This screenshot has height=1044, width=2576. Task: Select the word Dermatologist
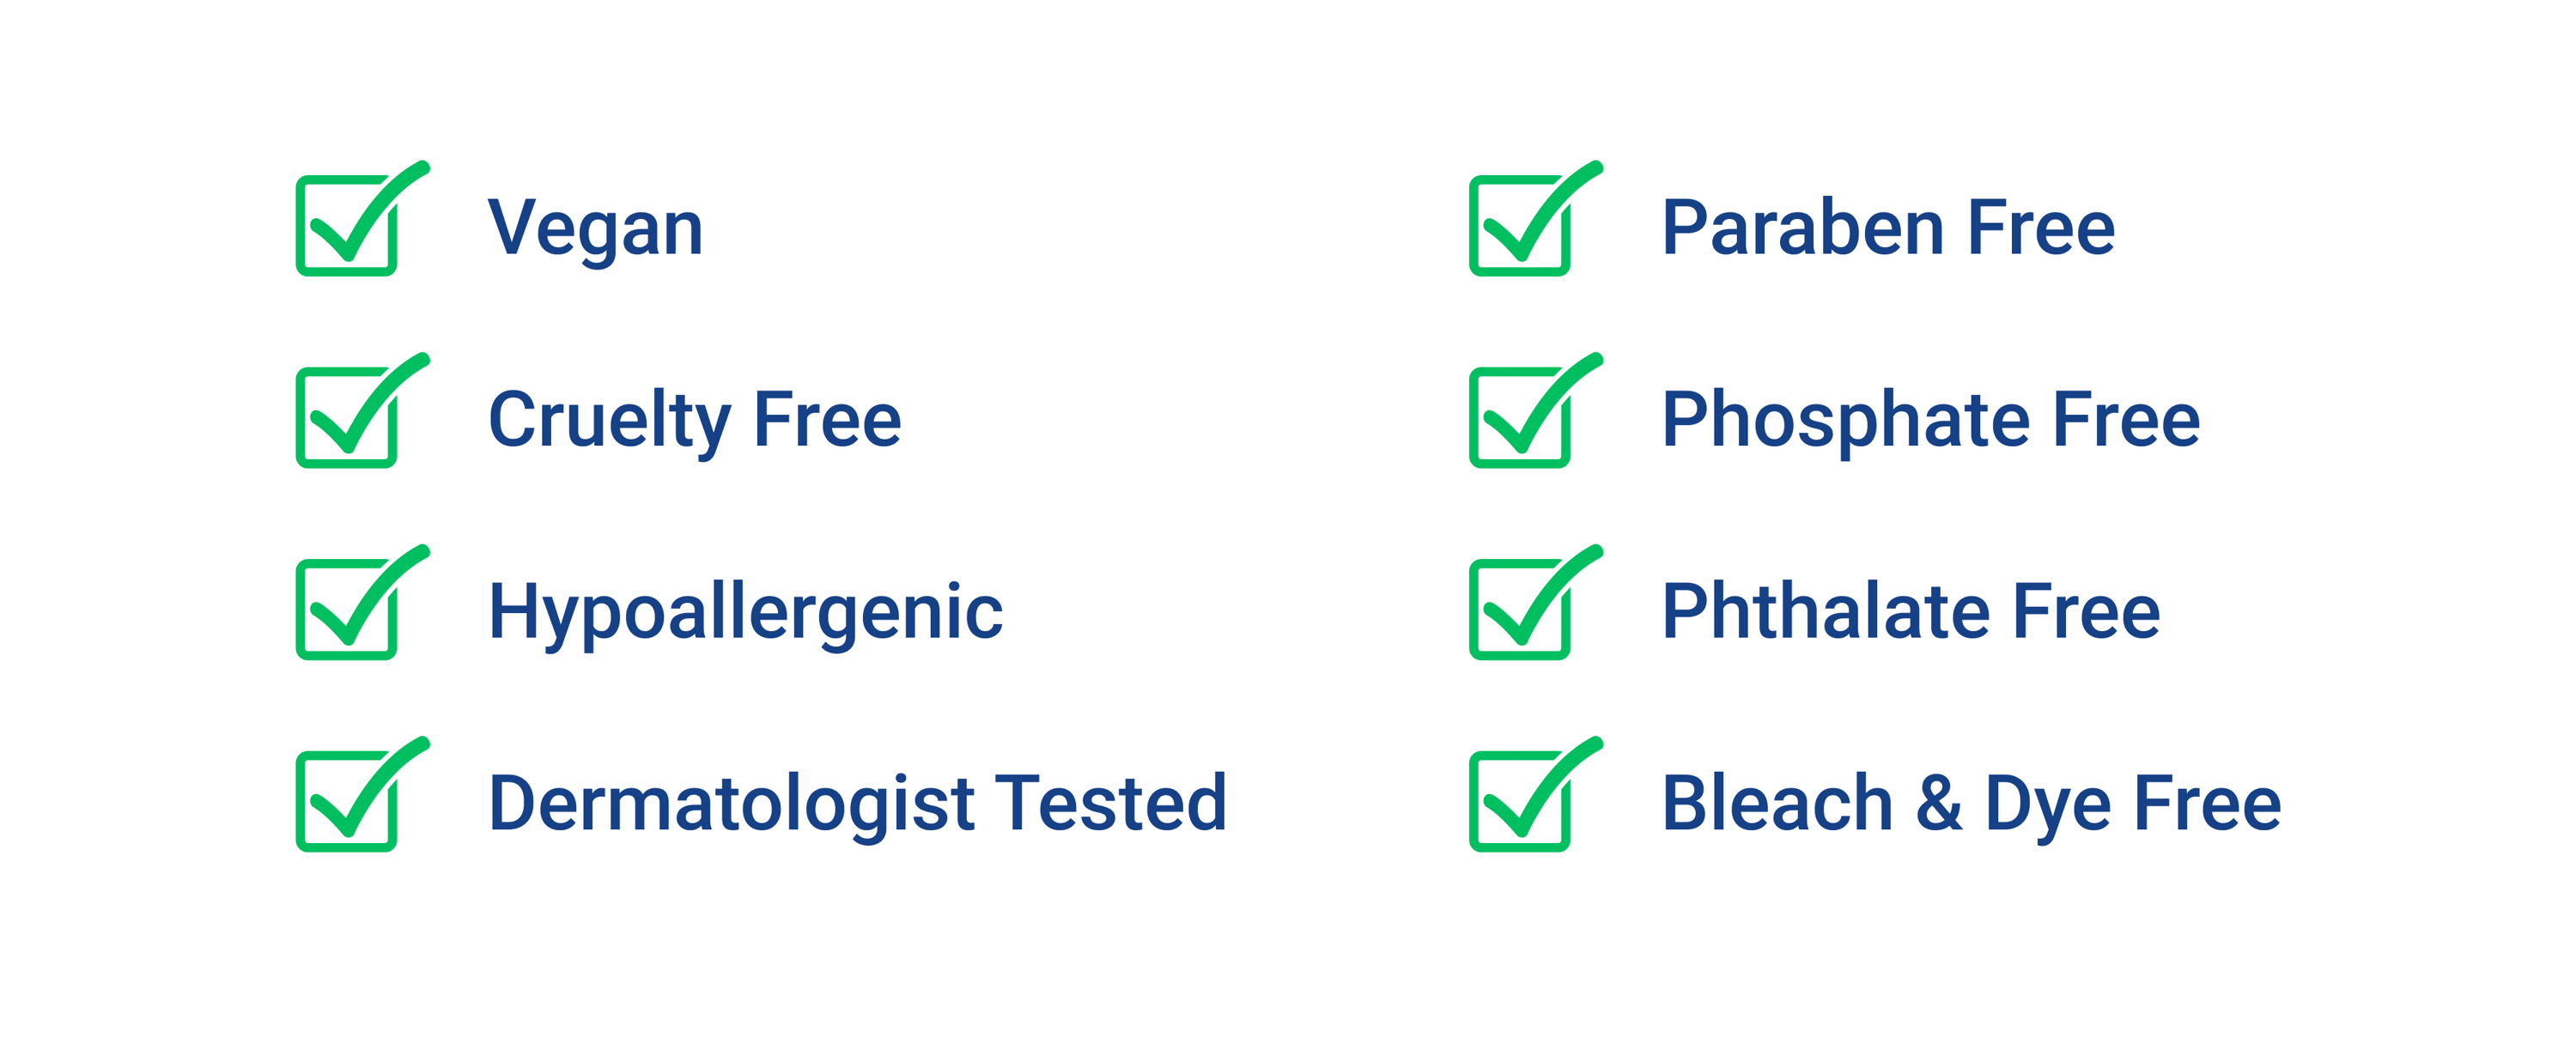[731, 804]
